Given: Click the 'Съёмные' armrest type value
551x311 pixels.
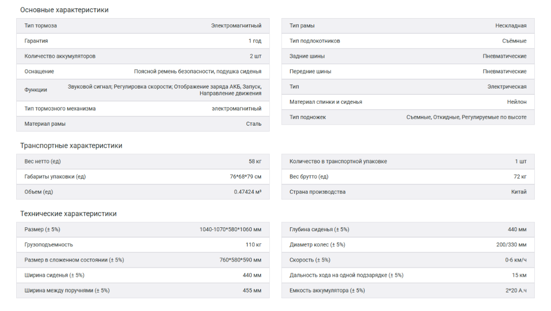Looking at the screenshot, I should (514, 41).
